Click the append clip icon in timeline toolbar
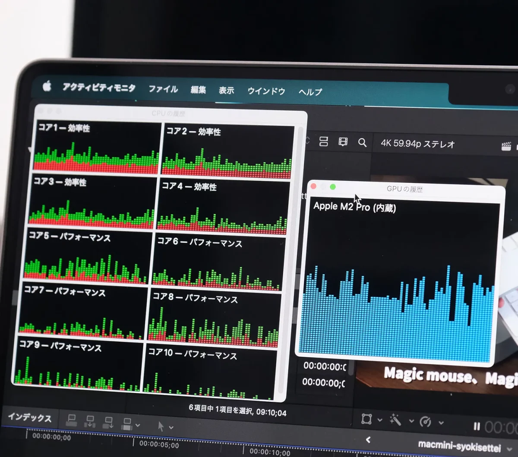Screen dimensions: 518x457 [108, 422]
